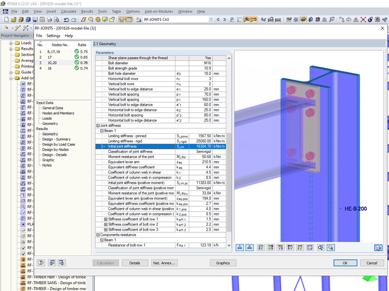Click the Graphics button
Screen dimensions: 389x291
point(223,263)
